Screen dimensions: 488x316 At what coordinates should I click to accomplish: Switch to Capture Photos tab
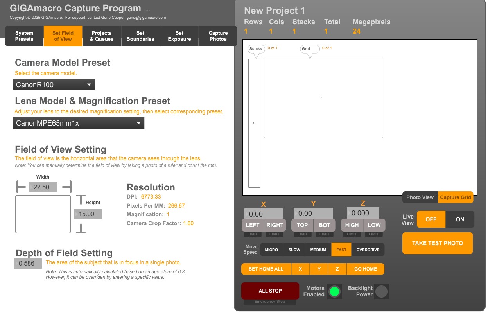click(218, 36)
